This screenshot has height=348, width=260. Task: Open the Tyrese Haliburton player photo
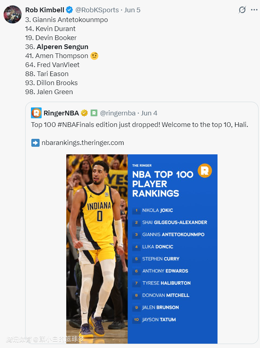point(97,249)
